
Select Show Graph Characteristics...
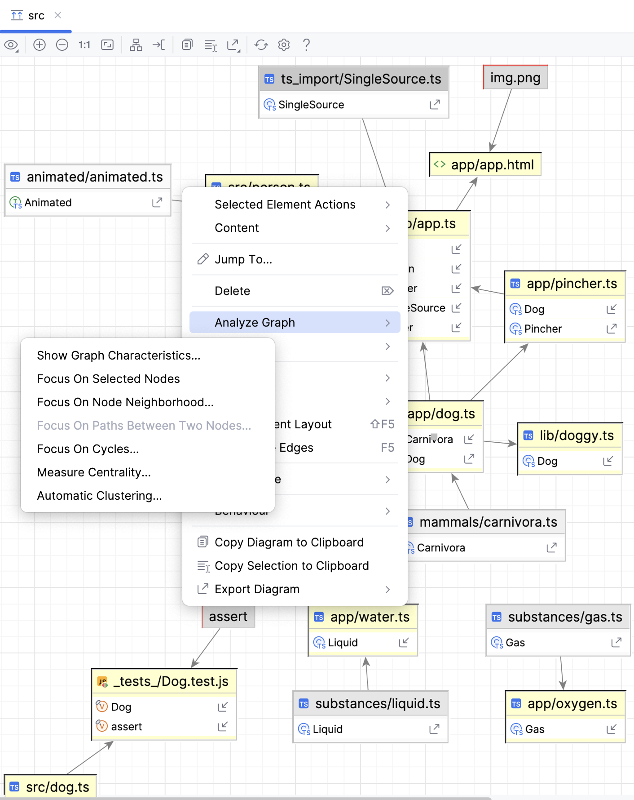pos(147,356)
